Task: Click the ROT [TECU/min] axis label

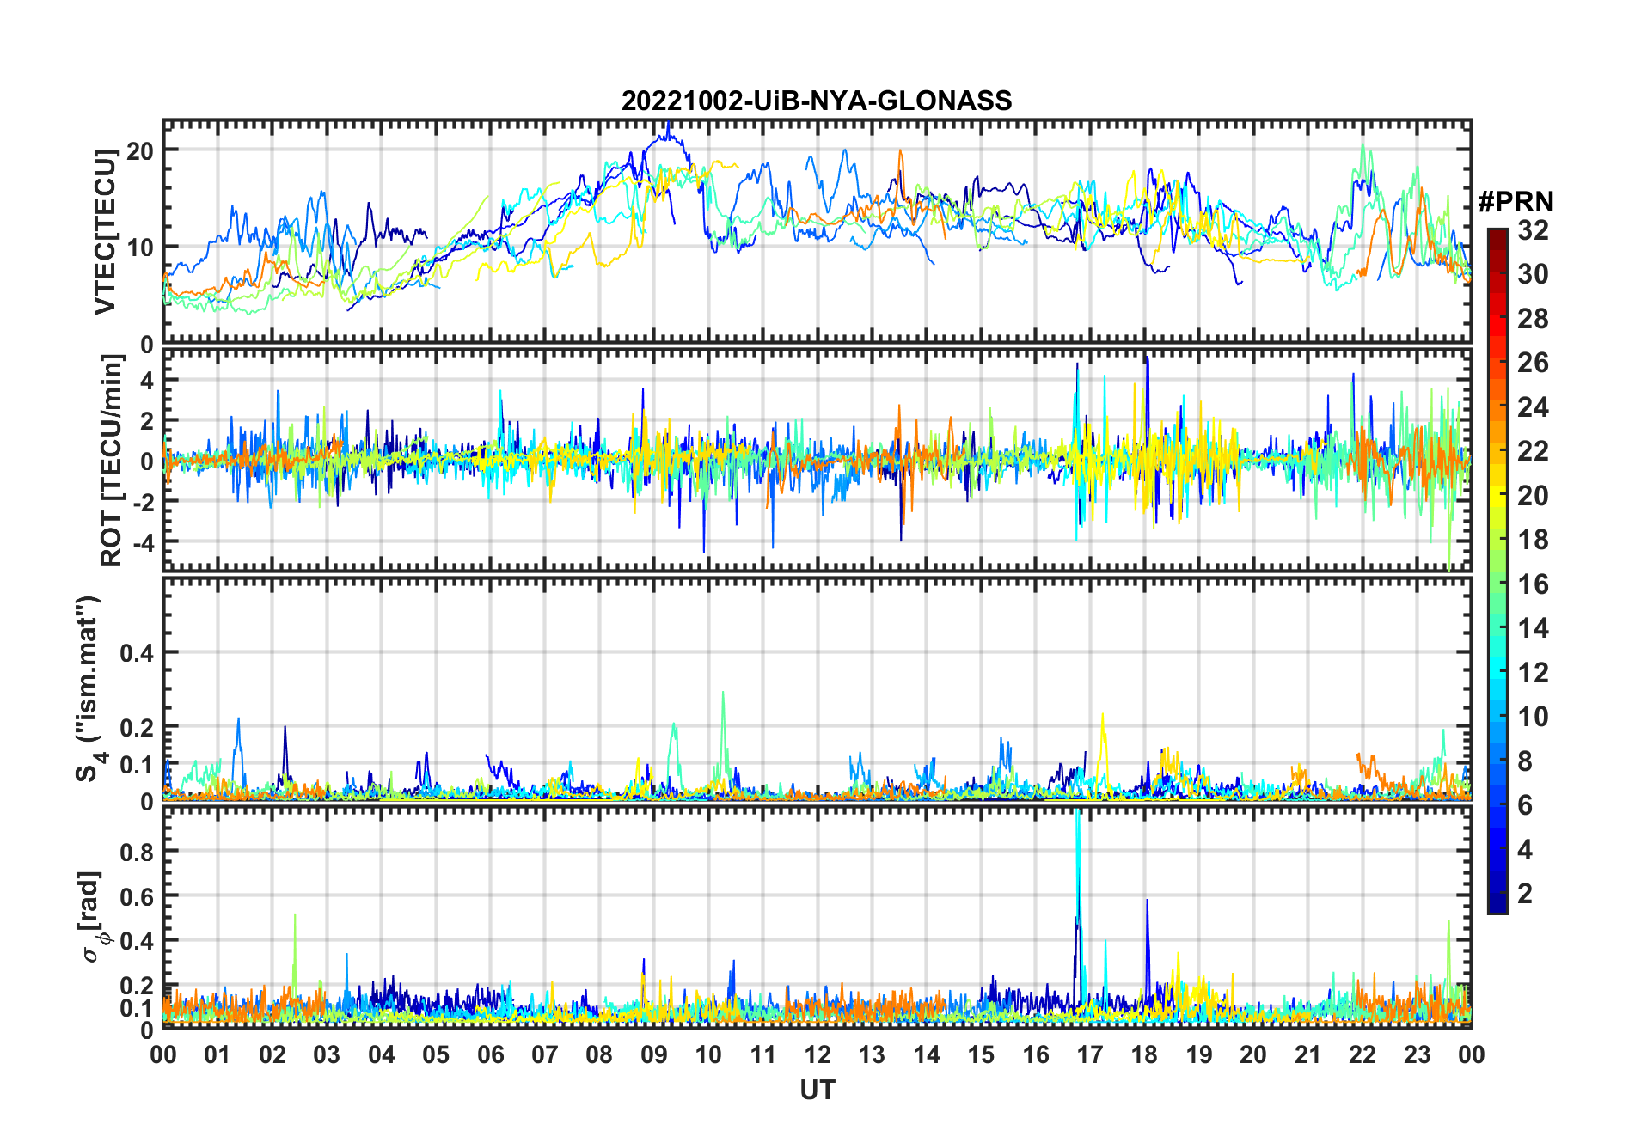Action: 111,461
